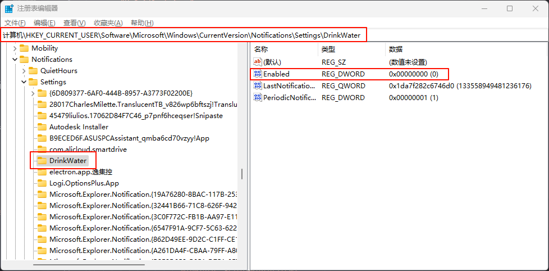Click the binary icon of PeriodicNotification value
The width and height of the screenshot is (549, 271).
258,97
